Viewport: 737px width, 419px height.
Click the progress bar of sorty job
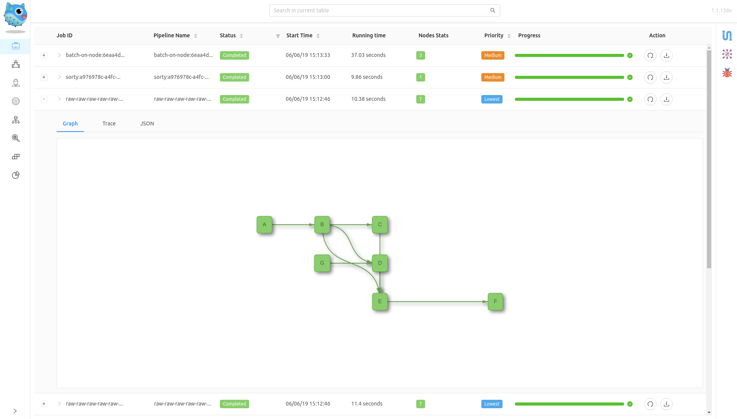569,77
